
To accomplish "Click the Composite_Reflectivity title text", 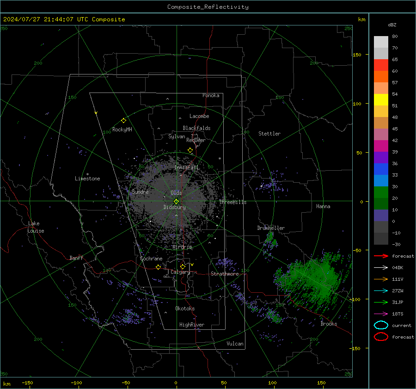I will click(208, 7).
